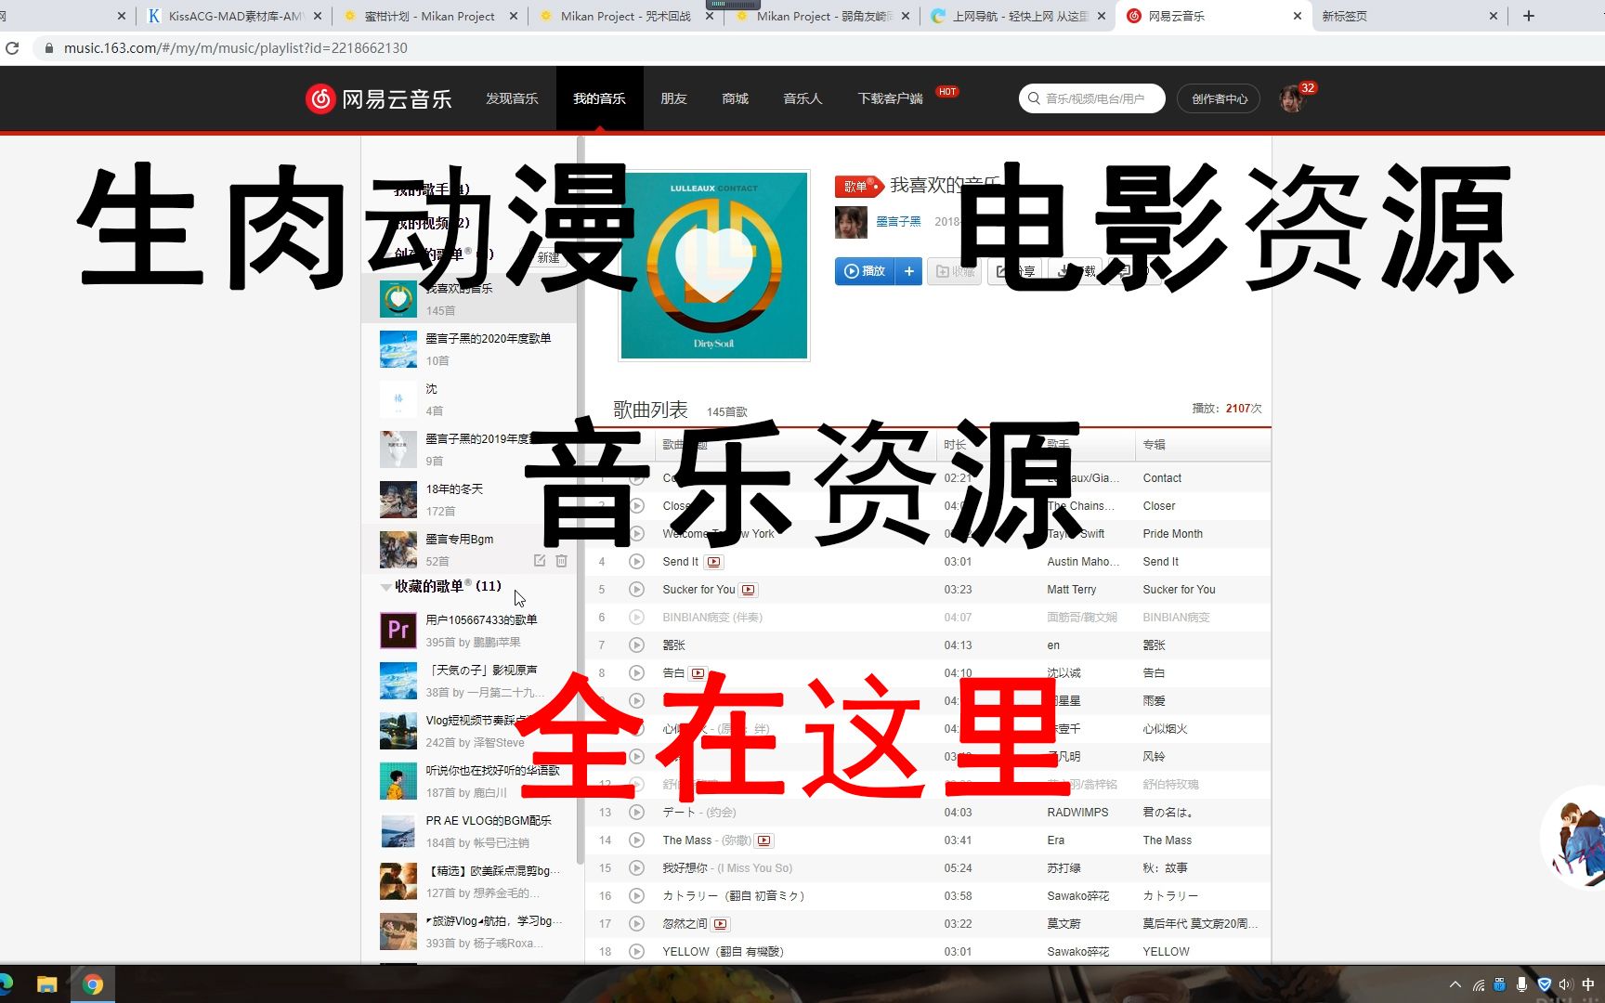Image resolution: width=1605 pixels, height=1003 pixels.
Task: Open taskbar volume control
Action: [1567, 984]
